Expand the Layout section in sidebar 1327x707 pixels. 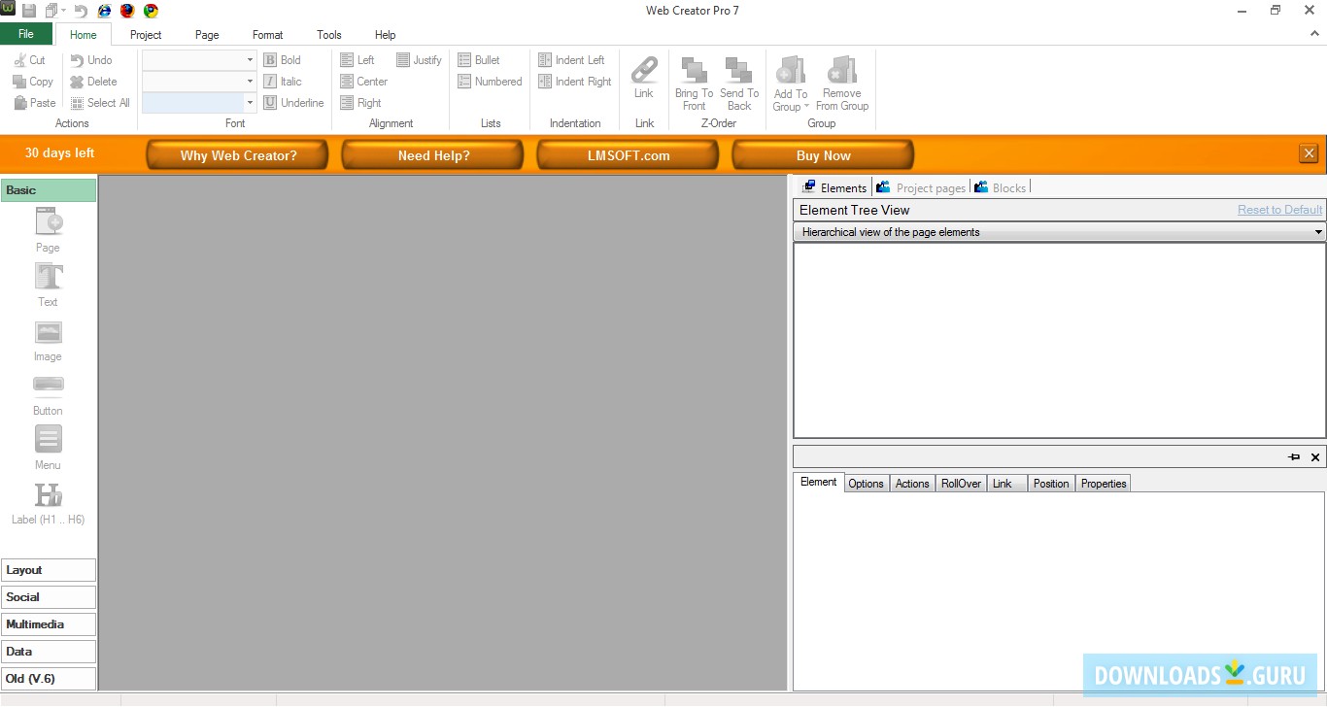(x=49, y=570)
